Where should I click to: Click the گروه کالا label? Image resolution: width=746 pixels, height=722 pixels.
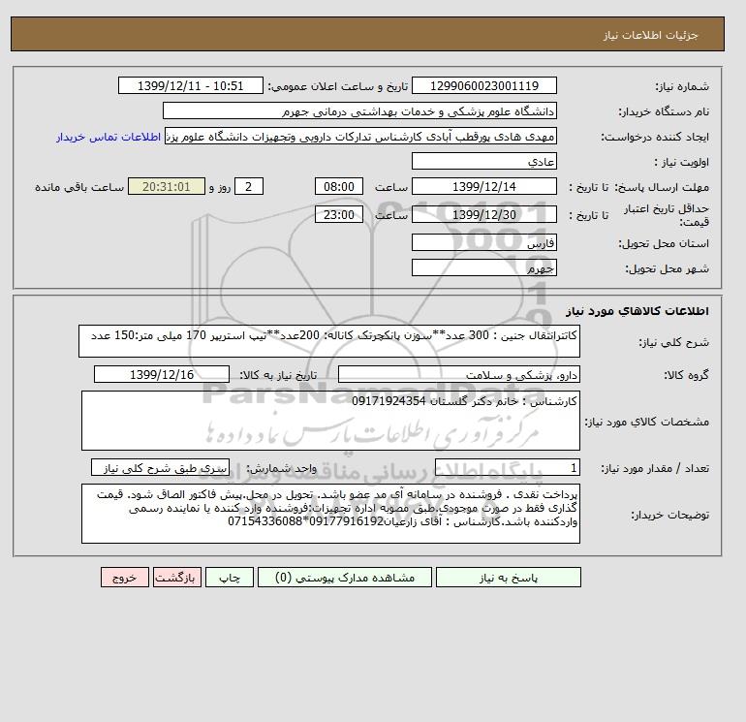686,375
